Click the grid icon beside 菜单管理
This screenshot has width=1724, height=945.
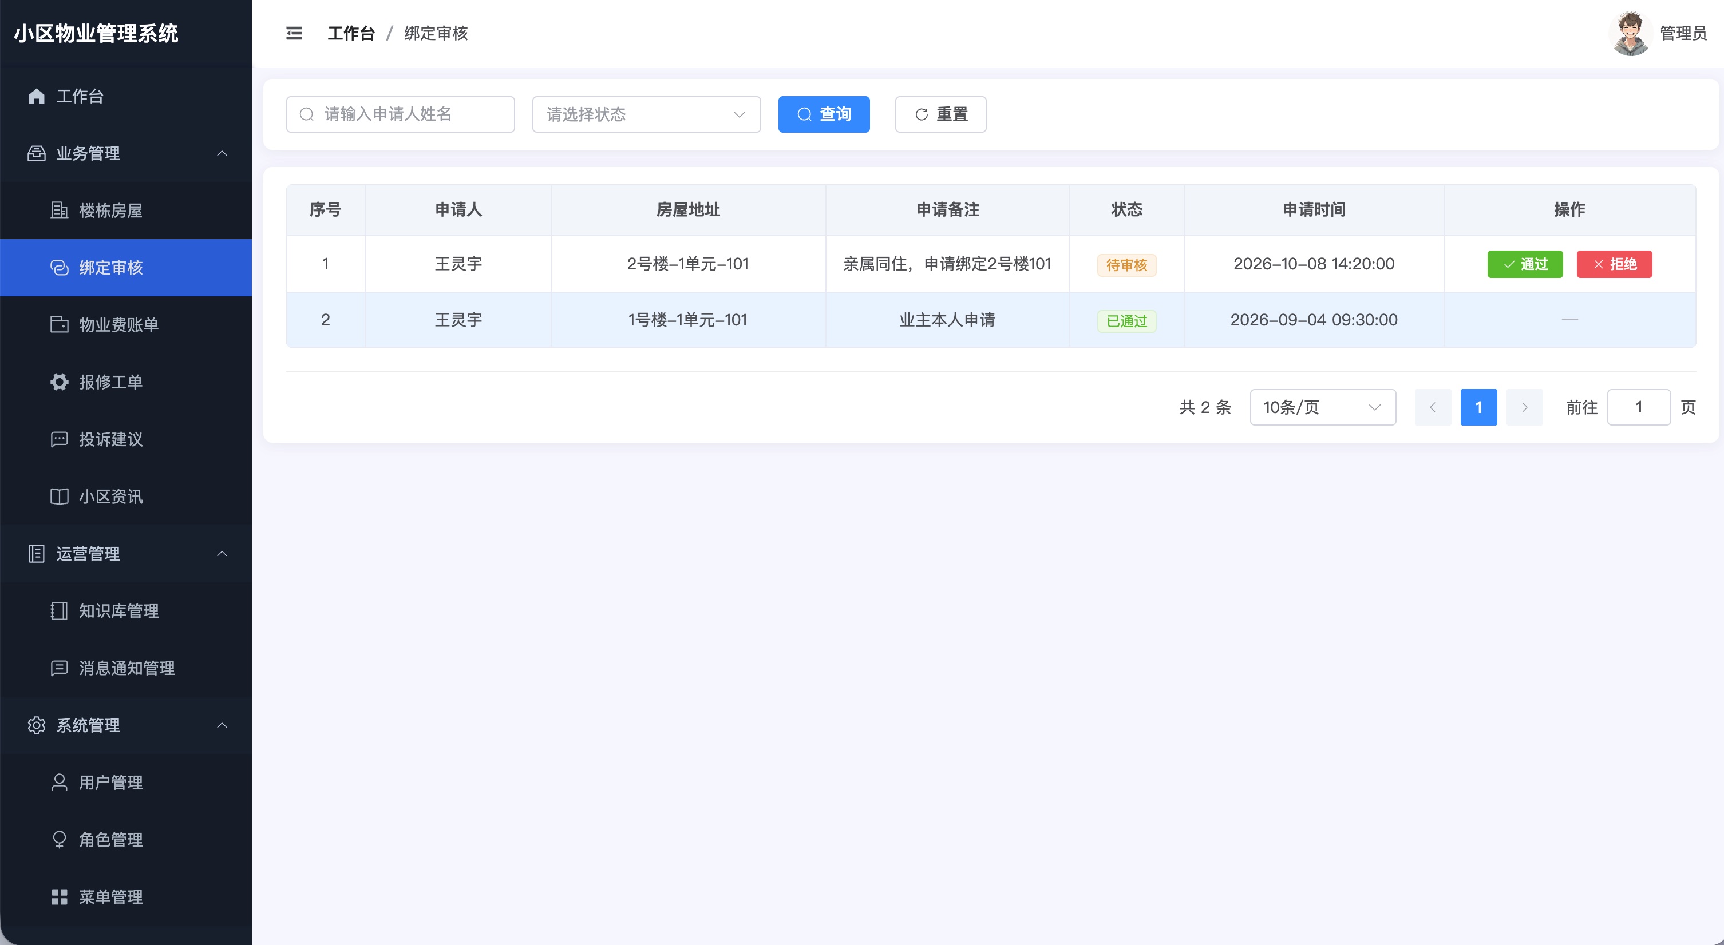point(60,897)
